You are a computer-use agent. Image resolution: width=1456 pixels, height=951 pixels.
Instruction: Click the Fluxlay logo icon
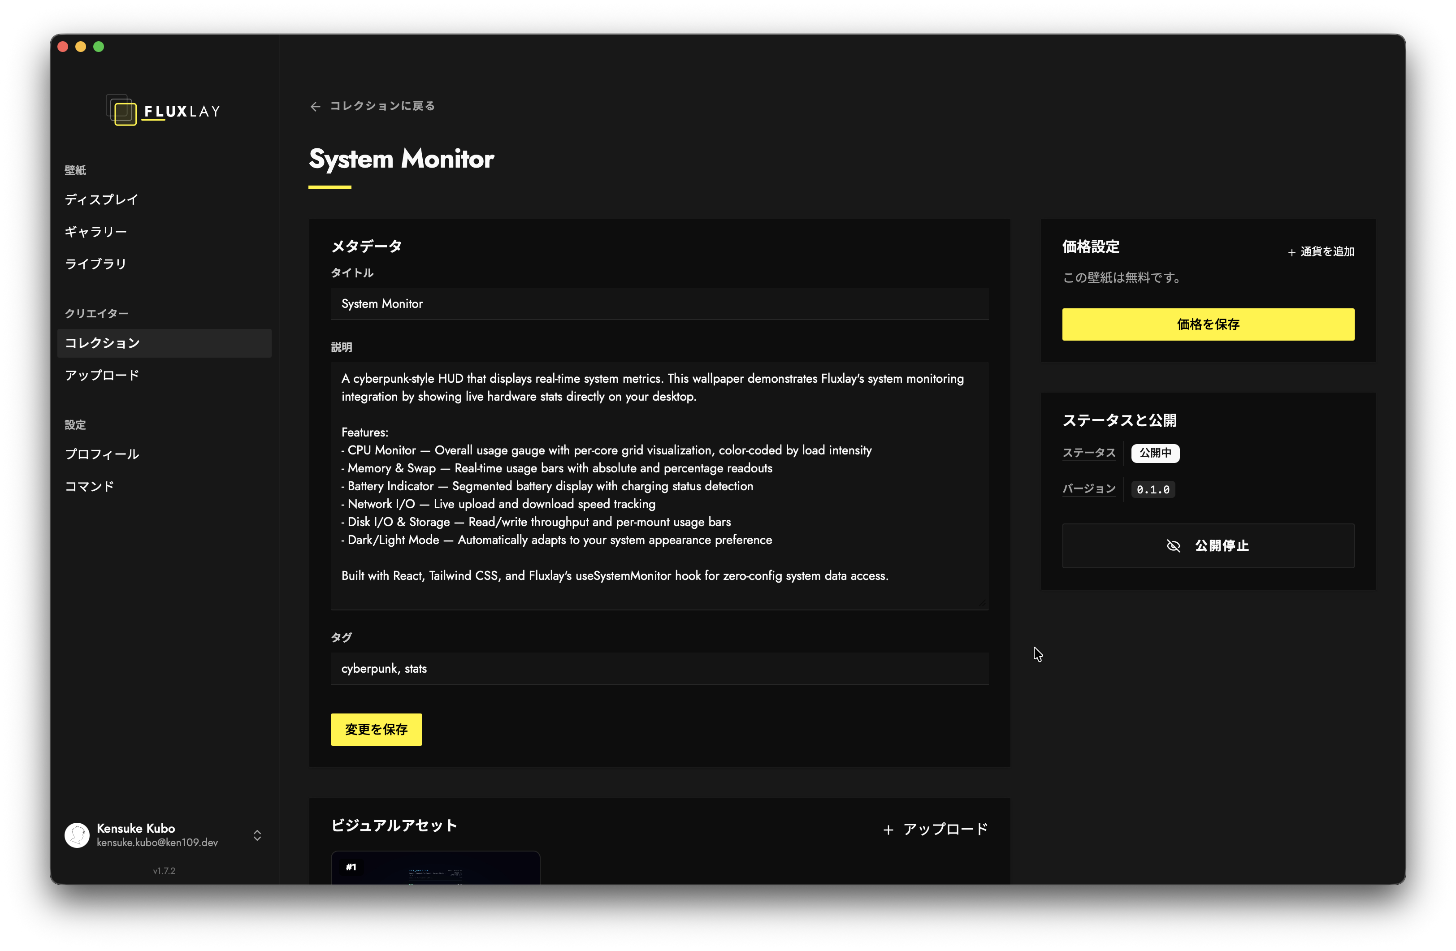(x=121, y=110)
